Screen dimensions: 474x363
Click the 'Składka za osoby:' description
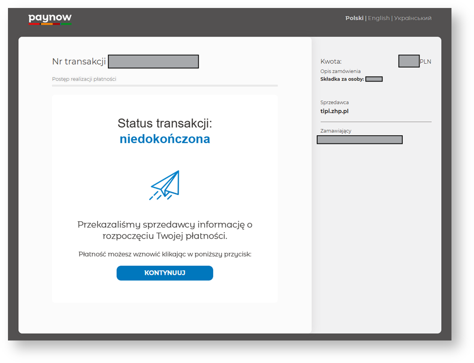coord(342,79)
